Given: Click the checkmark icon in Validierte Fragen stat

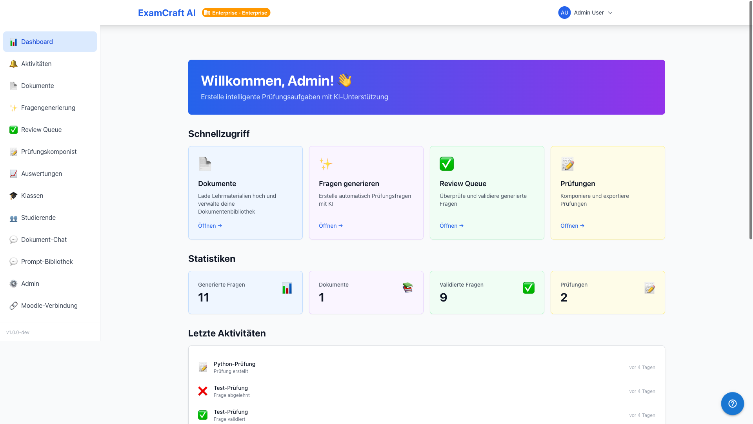Looking at the screenshot, I should click(529, 288).
